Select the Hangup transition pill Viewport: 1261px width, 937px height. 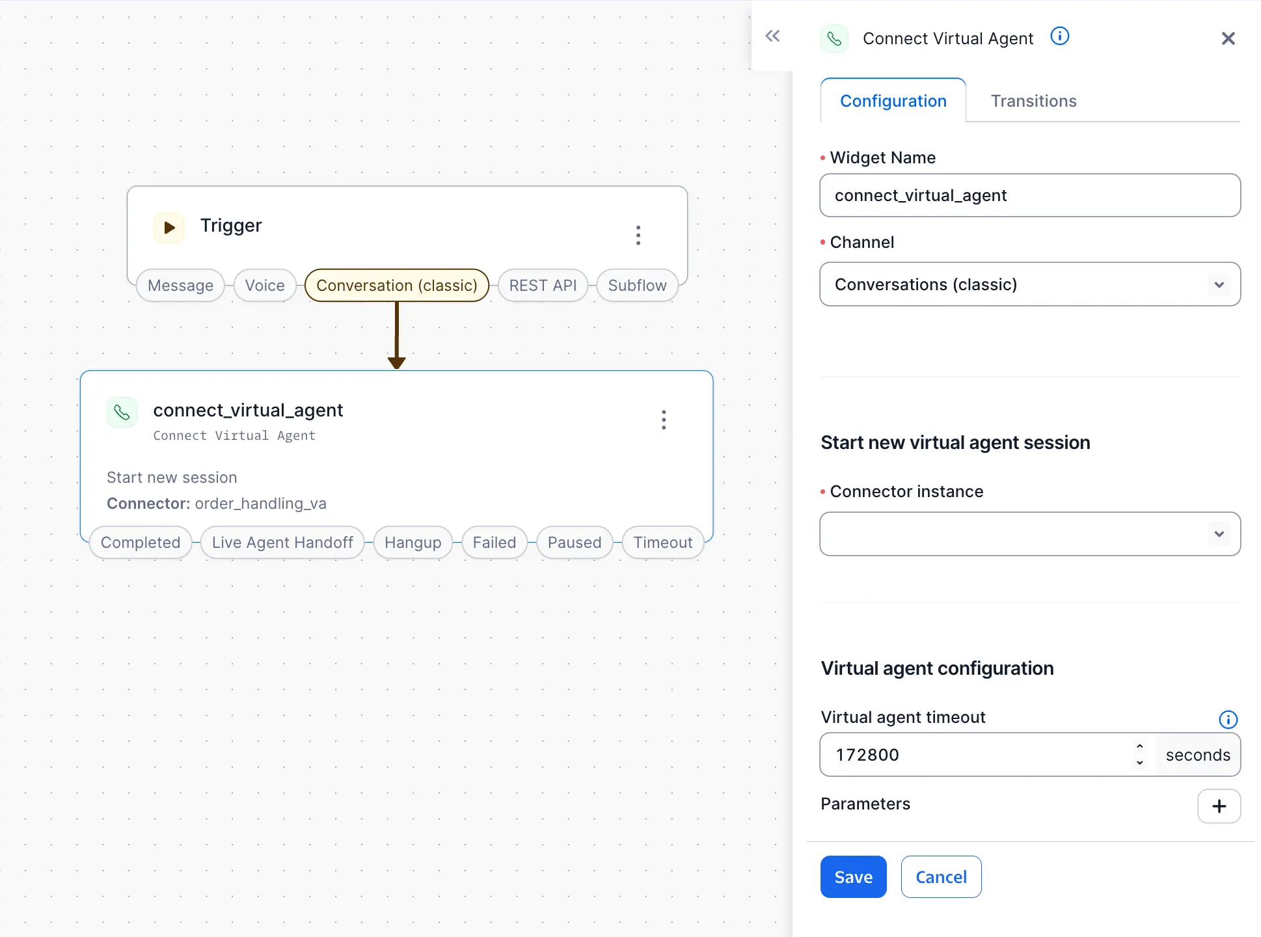(413, 543)
